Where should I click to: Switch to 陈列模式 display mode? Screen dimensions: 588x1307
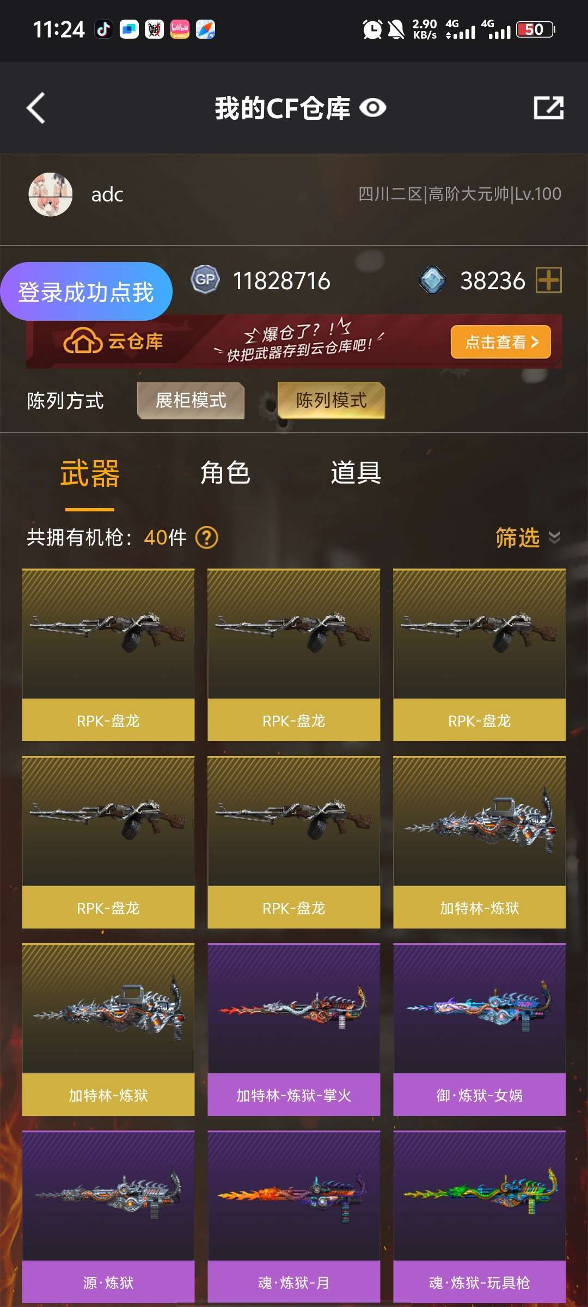[x=332, y=400]
